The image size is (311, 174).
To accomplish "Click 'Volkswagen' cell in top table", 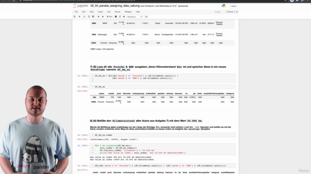I will [103, 34].
